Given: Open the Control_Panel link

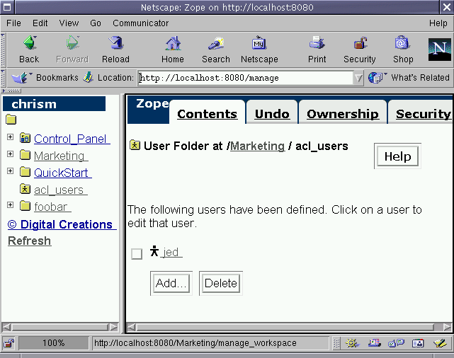Looking at the screenshot, I should 72,139.
